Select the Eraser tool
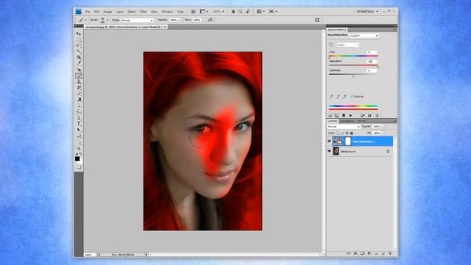 tap(79, 93)
